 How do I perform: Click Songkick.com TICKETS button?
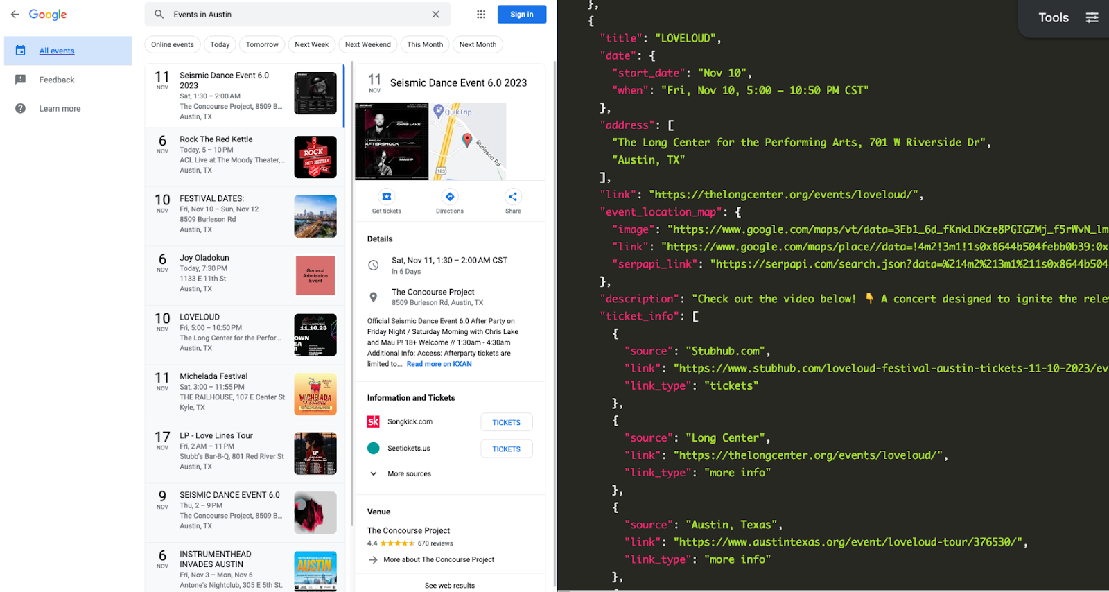pos(507,422)
